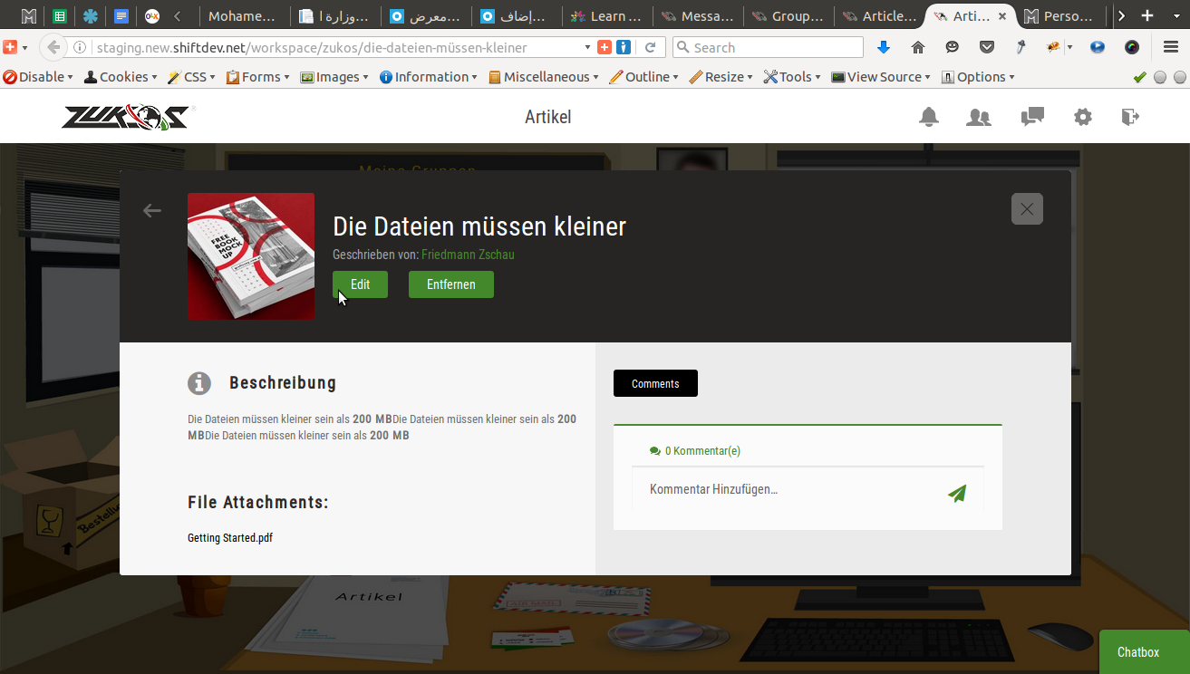Go back with the article arrow
The image size is (1190, 674).
[x=152, y=210]
